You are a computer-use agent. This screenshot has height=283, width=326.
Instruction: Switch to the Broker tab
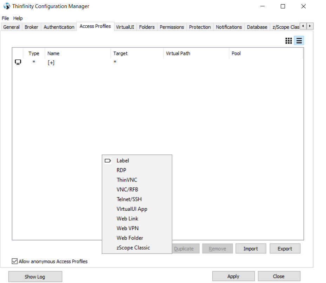pos(31,27)
